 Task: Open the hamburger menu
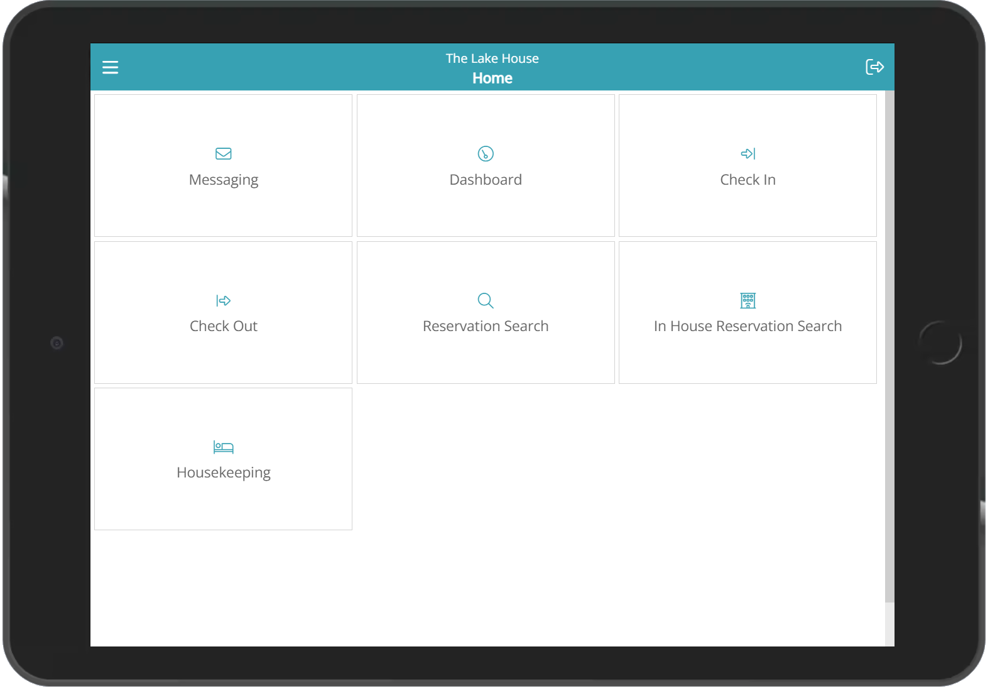(110, 67)
